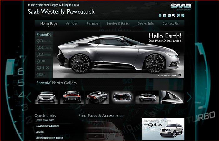This screenshot has width=219, height=141.
Task: Click gallery left arrow
Action: [28, 97]
